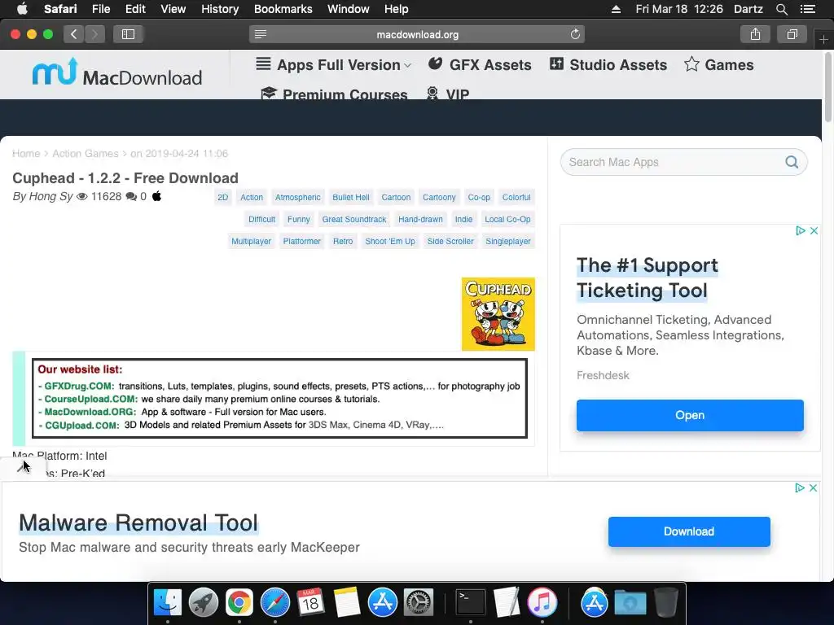The height and width of the screenshot is (625, 834).
Task: Click the macdownload.org address bar
Action: click(x=417, y=34)
